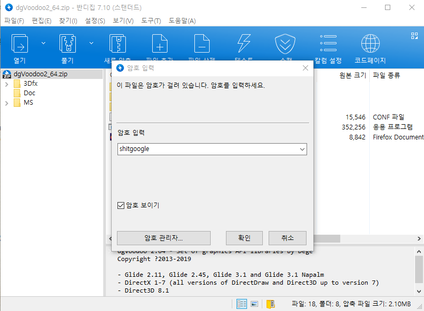424x311 pixels.
Task: Open the Help (도움말) menu
Action: [x=182, y=21]
